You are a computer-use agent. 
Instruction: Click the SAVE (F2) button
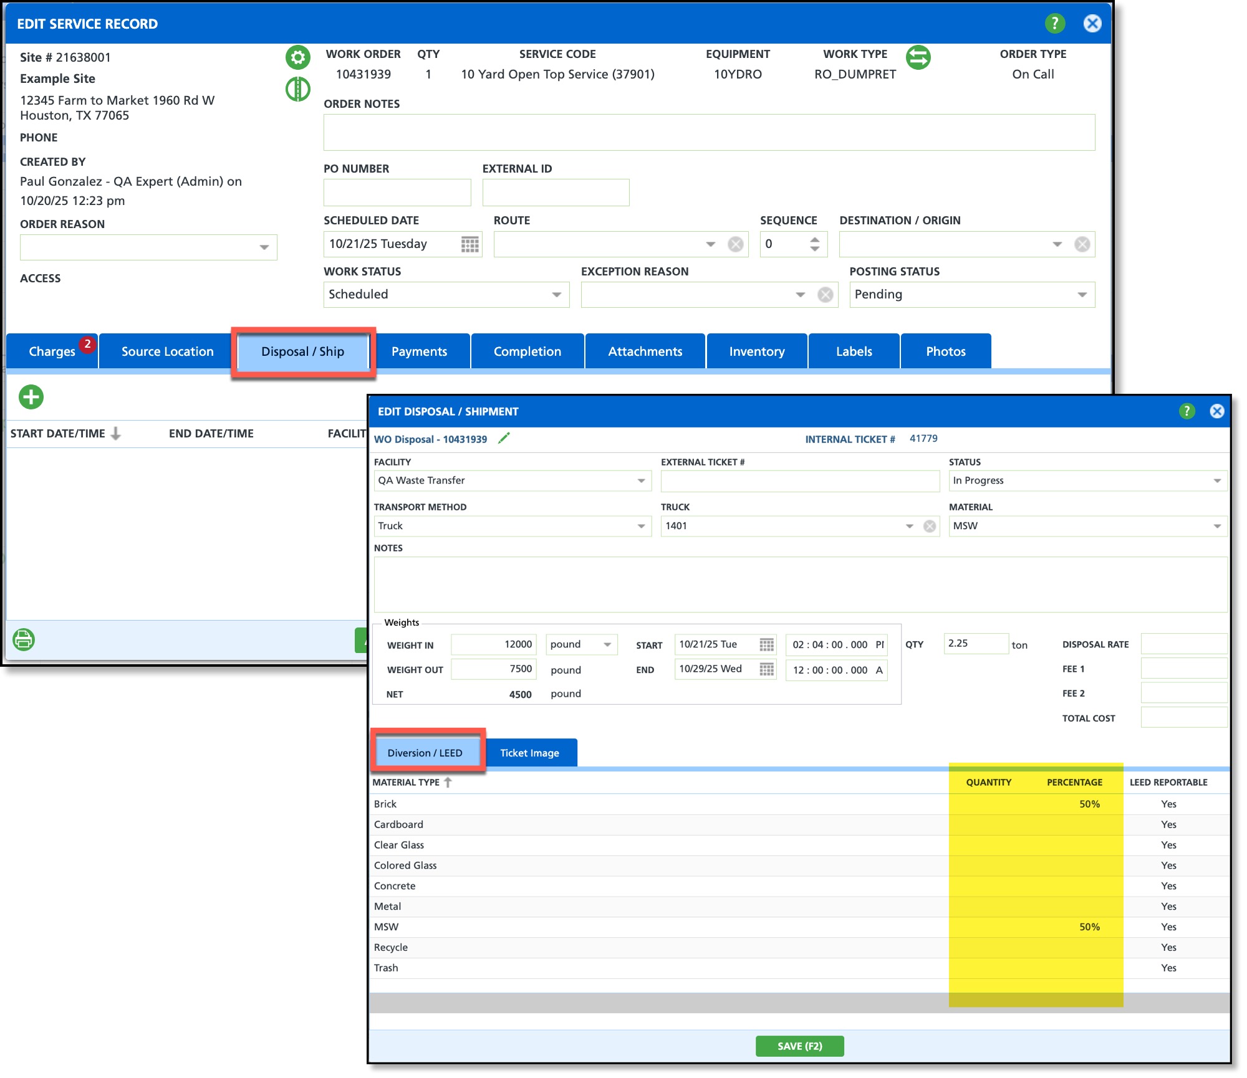click(x=799, y=1046)
